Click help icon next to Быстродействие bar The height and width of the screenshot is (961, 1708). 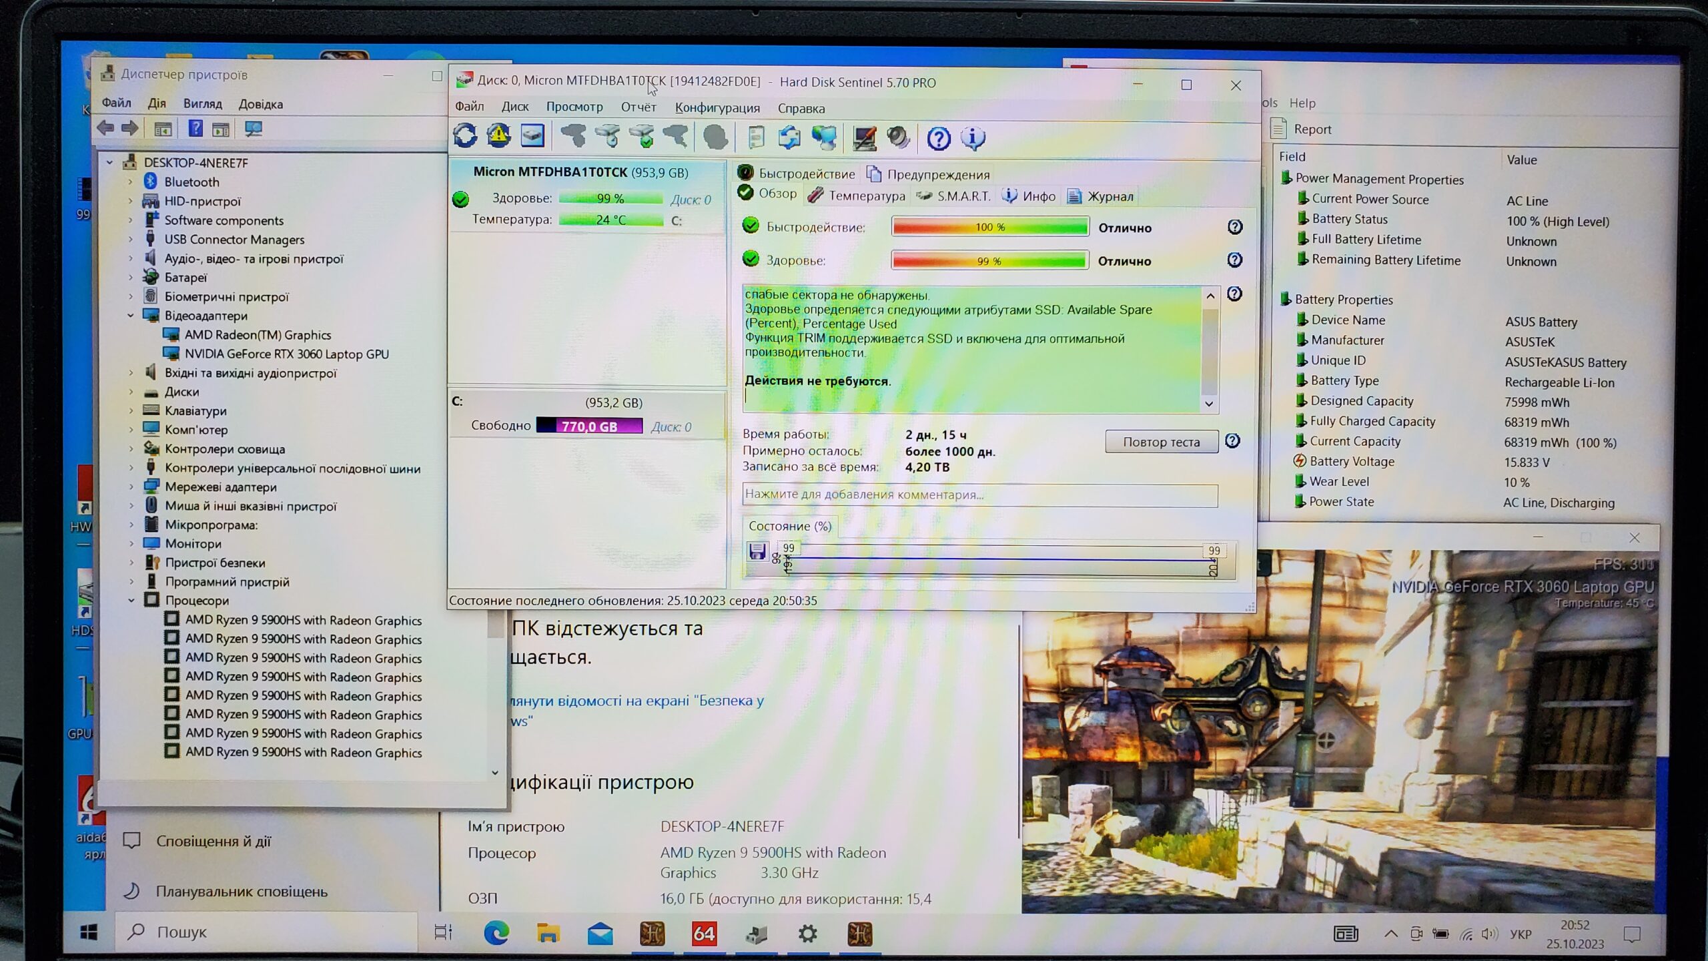[1234, 227]
